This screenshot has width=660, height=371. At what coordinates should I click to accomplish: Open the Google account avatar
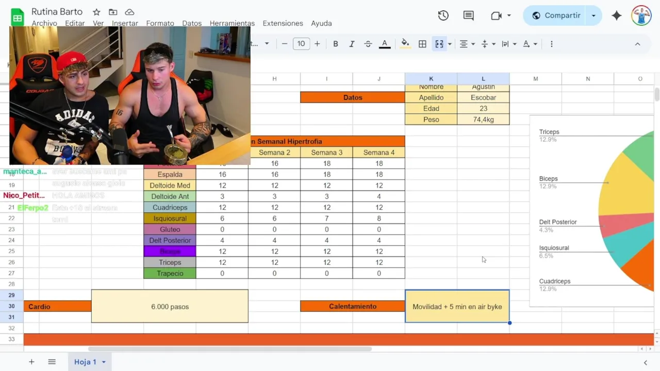641,15
